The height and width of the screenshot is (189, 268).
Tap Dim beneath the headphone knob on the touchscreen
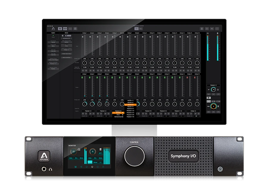[x=76, y=158]
